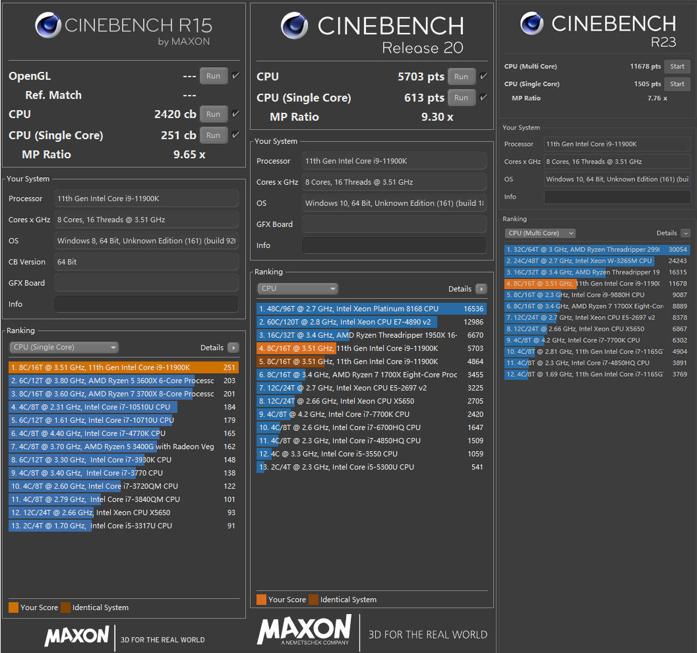
Task: Open the R15 CPU (Single Core) ranking dropdown
Action: click(x=64, y=348)
